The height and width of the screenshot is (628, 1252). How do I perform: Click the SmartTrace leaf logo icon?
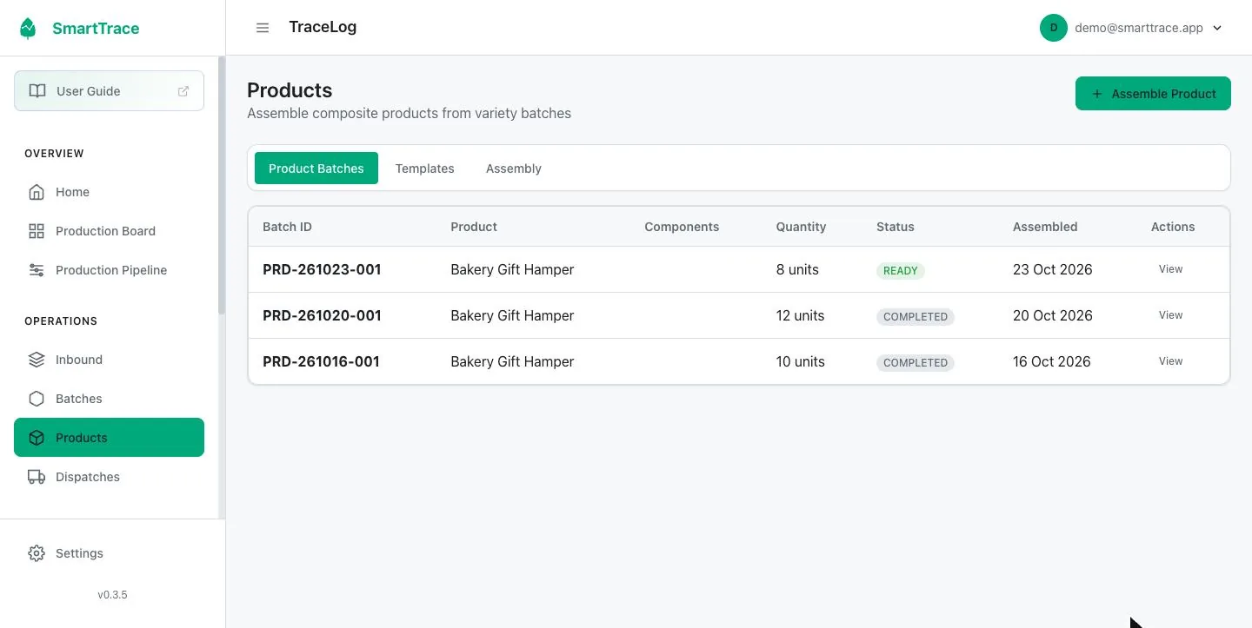(28, 29)
